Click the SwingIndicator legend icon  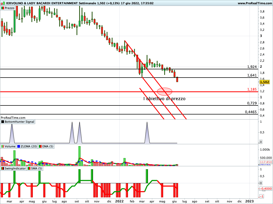coord(3,168)
